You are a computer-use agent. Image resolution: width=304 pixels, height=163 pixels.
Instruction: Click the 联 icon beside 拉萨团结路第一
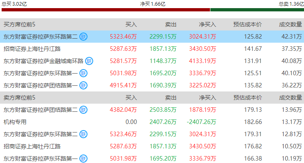pyautogui.click(x=83, y=85)
